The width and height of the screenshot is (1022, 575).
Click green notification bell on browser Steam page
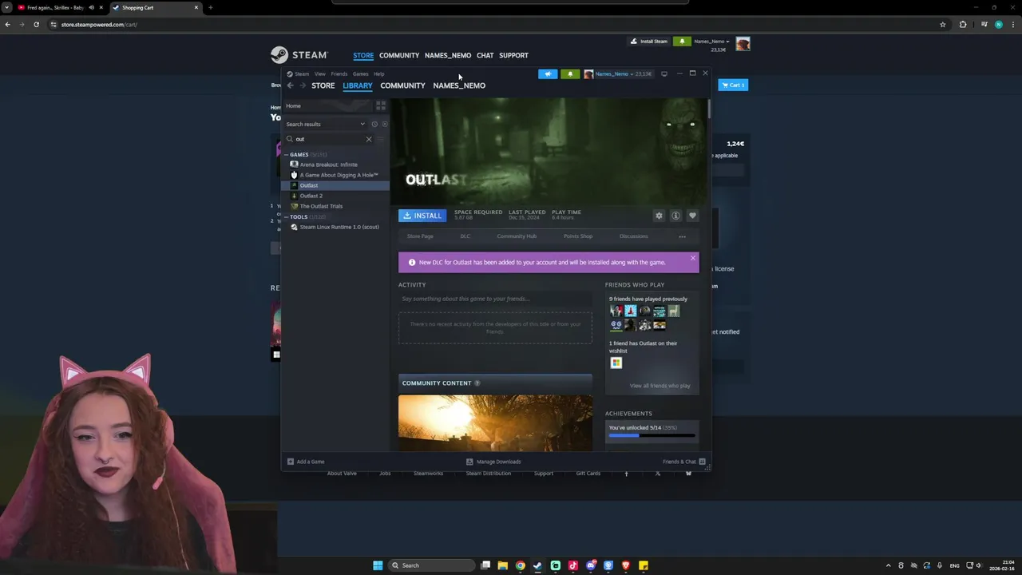click(682, 41)
